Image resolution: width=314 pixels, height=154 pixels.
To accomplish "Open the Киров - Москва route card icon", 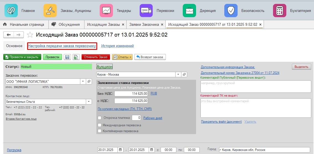I will (184, 75).
